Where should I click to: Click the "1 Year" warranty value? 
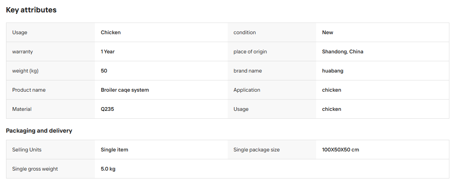point(108,51)
